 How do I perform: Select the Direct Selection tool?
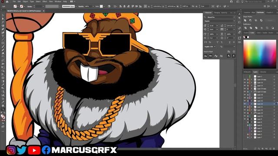click(x=3, y=19)
